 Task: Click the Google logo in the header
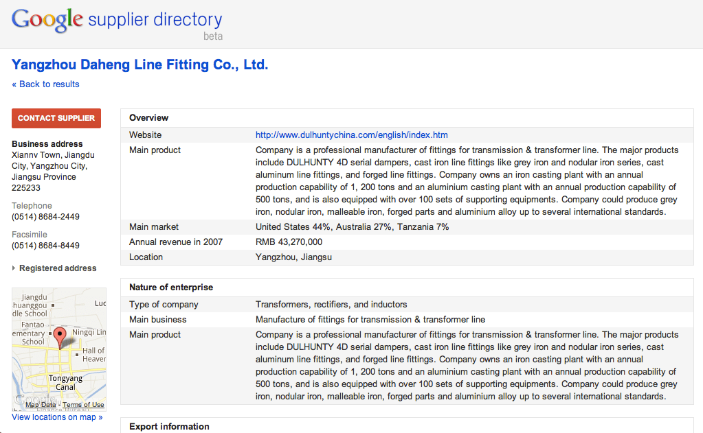click(x=47, y=19)
